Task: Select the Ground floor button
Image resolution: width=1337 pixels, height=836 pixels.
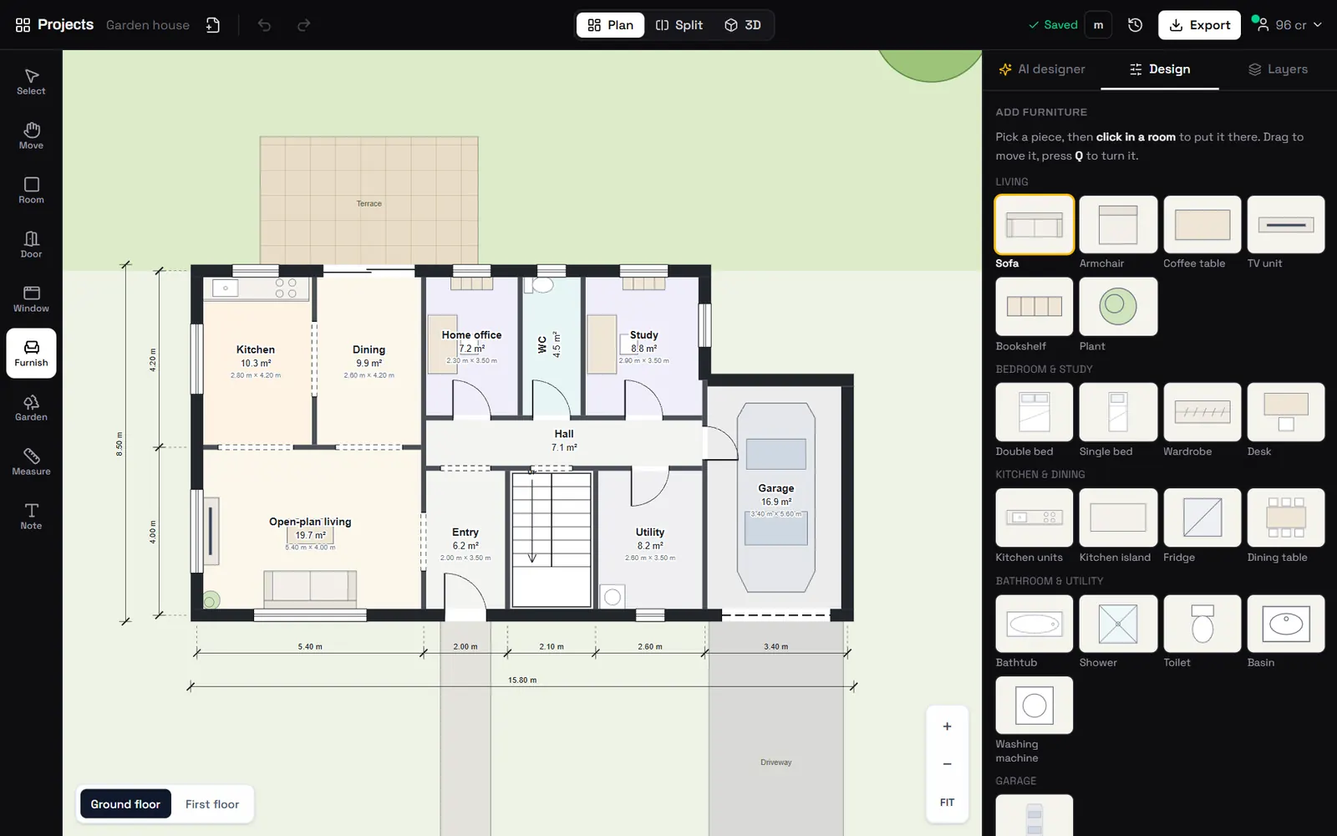Action: (x=125, y=804)
